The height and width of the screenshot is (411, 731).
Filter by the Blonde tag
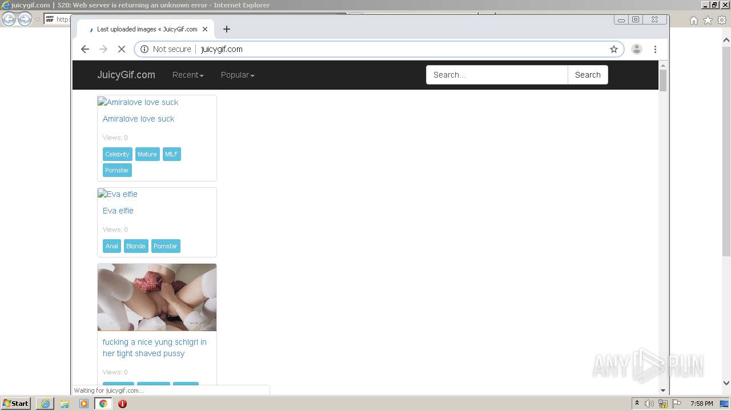[x=136, y=246]
